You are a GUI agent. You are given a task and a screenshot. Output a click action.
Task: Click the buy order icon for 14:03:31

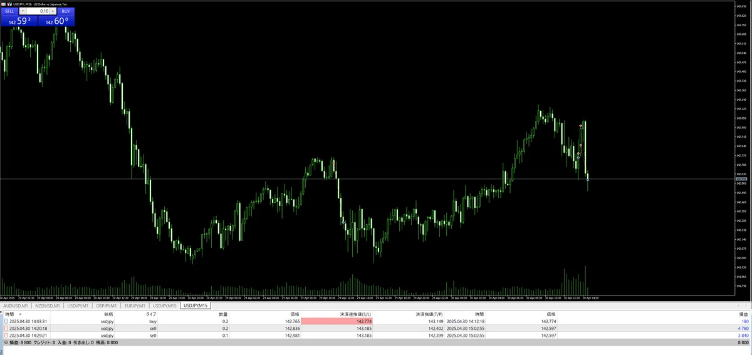pyautogui.click(x=6, y=321)
